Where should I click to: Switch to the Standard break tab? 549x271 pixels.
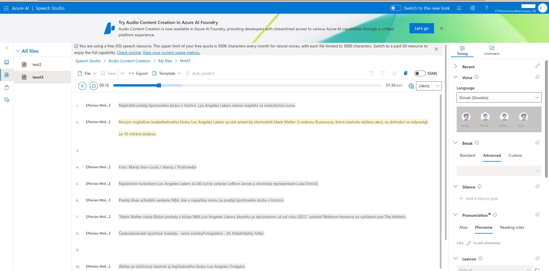[467, 155]
